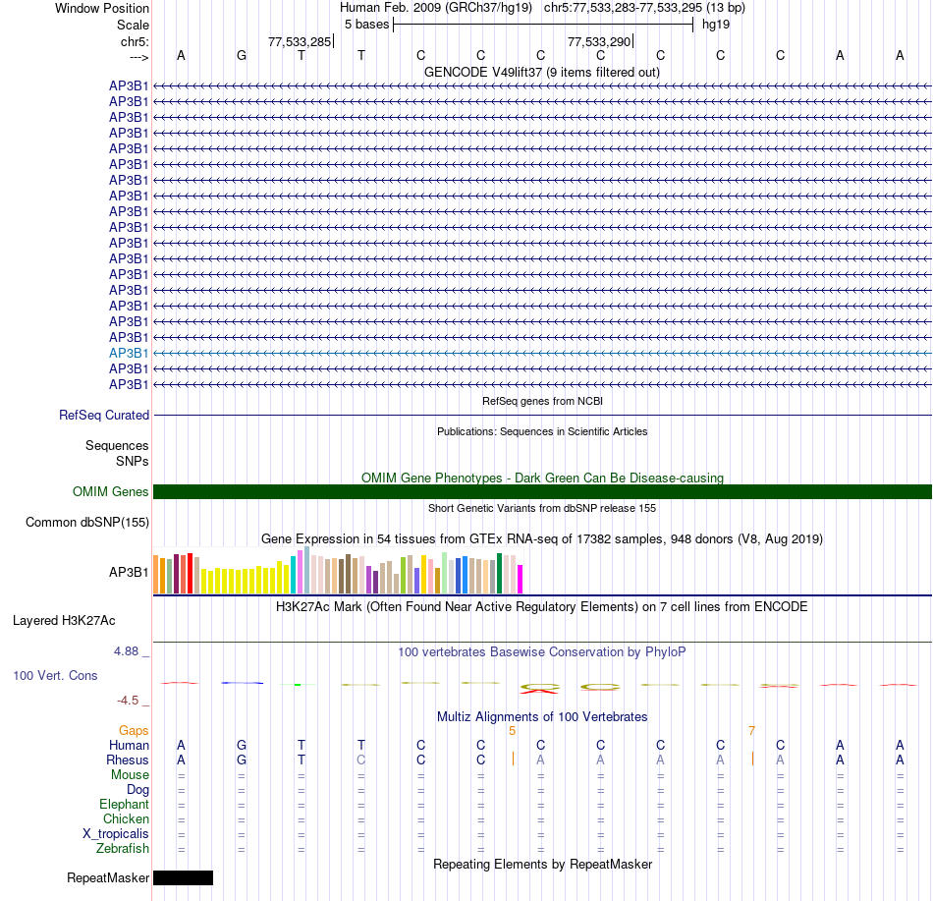Image resolution: width=933 pixels, height=901 pixels.
Task: Click base G in the Human alignment row
Action: pos(241,745)
